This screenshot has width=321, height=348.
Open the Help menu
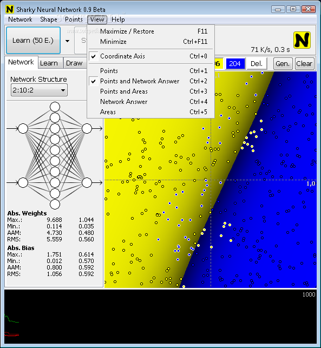(118, 19)
